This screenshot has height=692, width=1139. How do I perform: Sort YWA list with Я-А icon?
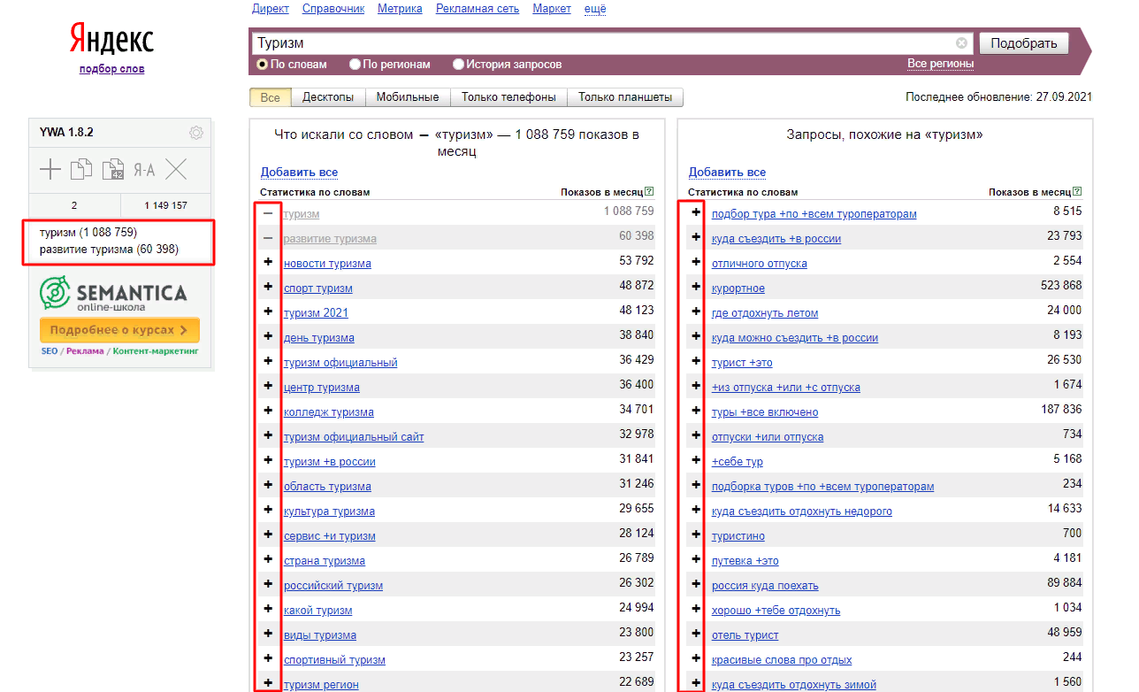(x=144, y=169)
